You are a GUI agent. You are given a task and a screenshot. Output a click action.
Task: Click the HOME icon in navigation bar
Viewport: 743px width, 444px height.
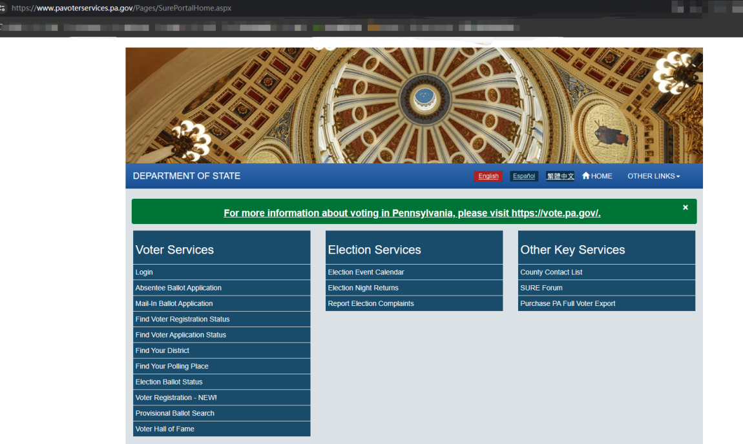[x=586, y=176]
